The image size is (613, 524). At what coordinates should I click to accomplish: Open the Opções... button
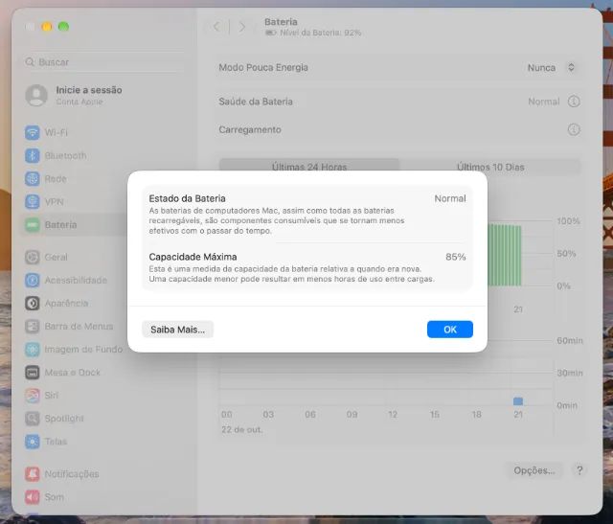tap(534, 470)
